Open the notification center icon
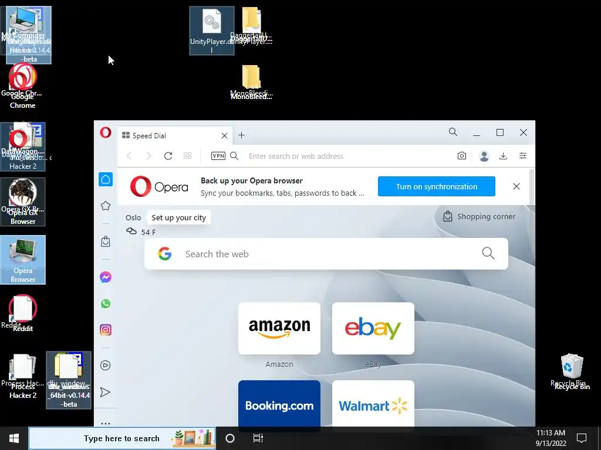The image size is (601, 450). coord(582,438)
